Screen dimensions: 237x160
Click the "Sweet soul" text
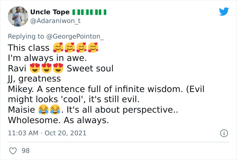[x=90, y=68]
